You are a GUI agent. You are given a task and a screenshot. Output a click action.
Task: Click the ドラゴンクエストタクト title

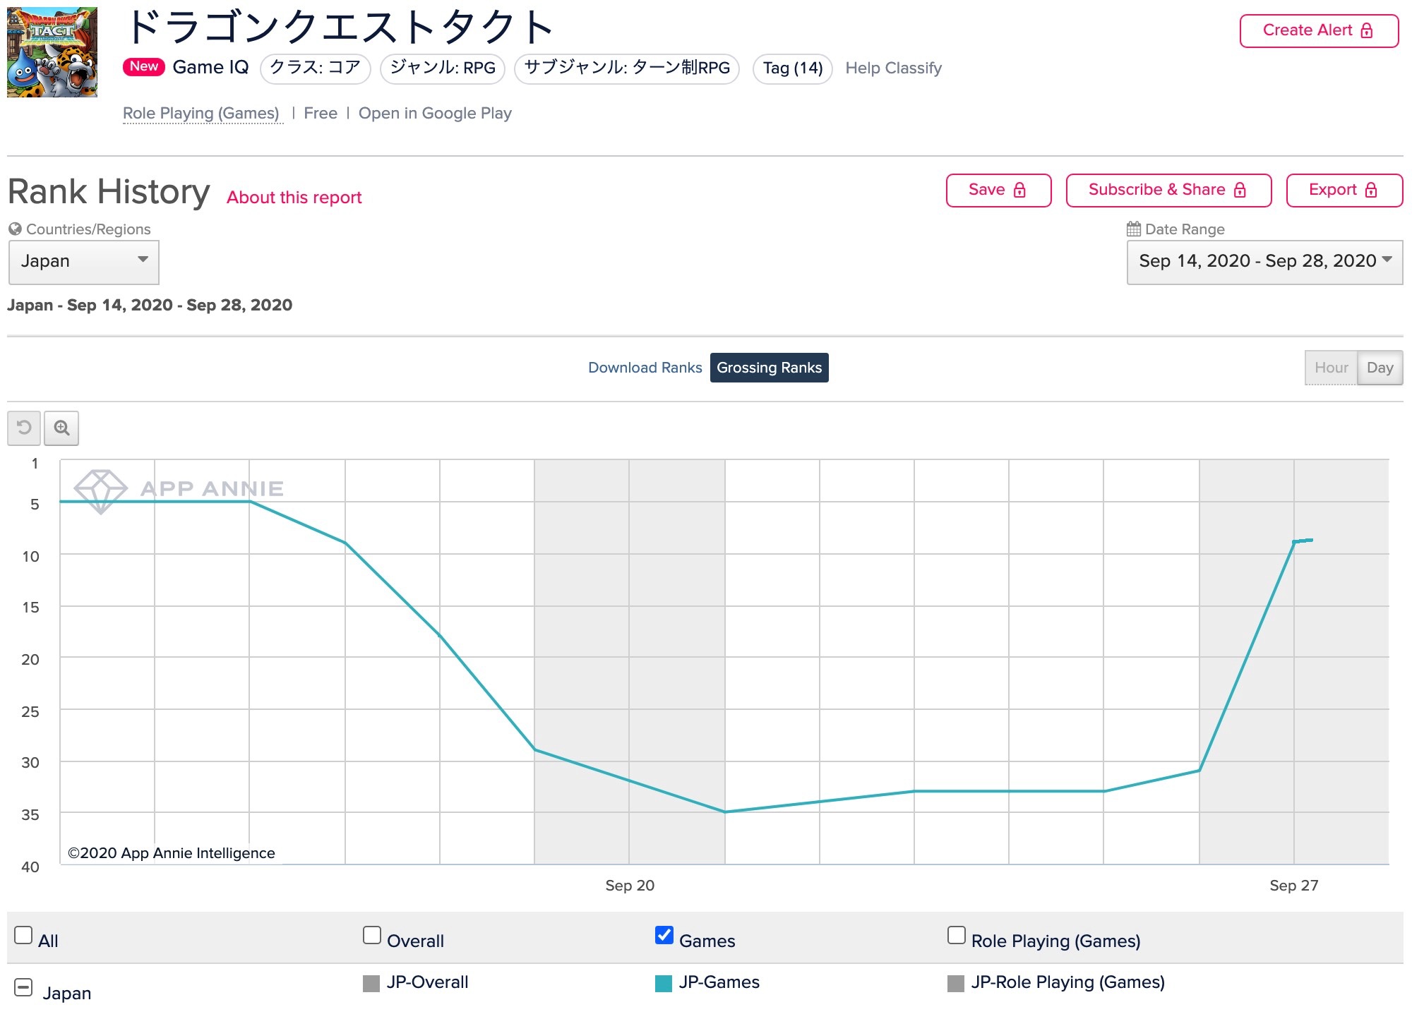point(339,27)
